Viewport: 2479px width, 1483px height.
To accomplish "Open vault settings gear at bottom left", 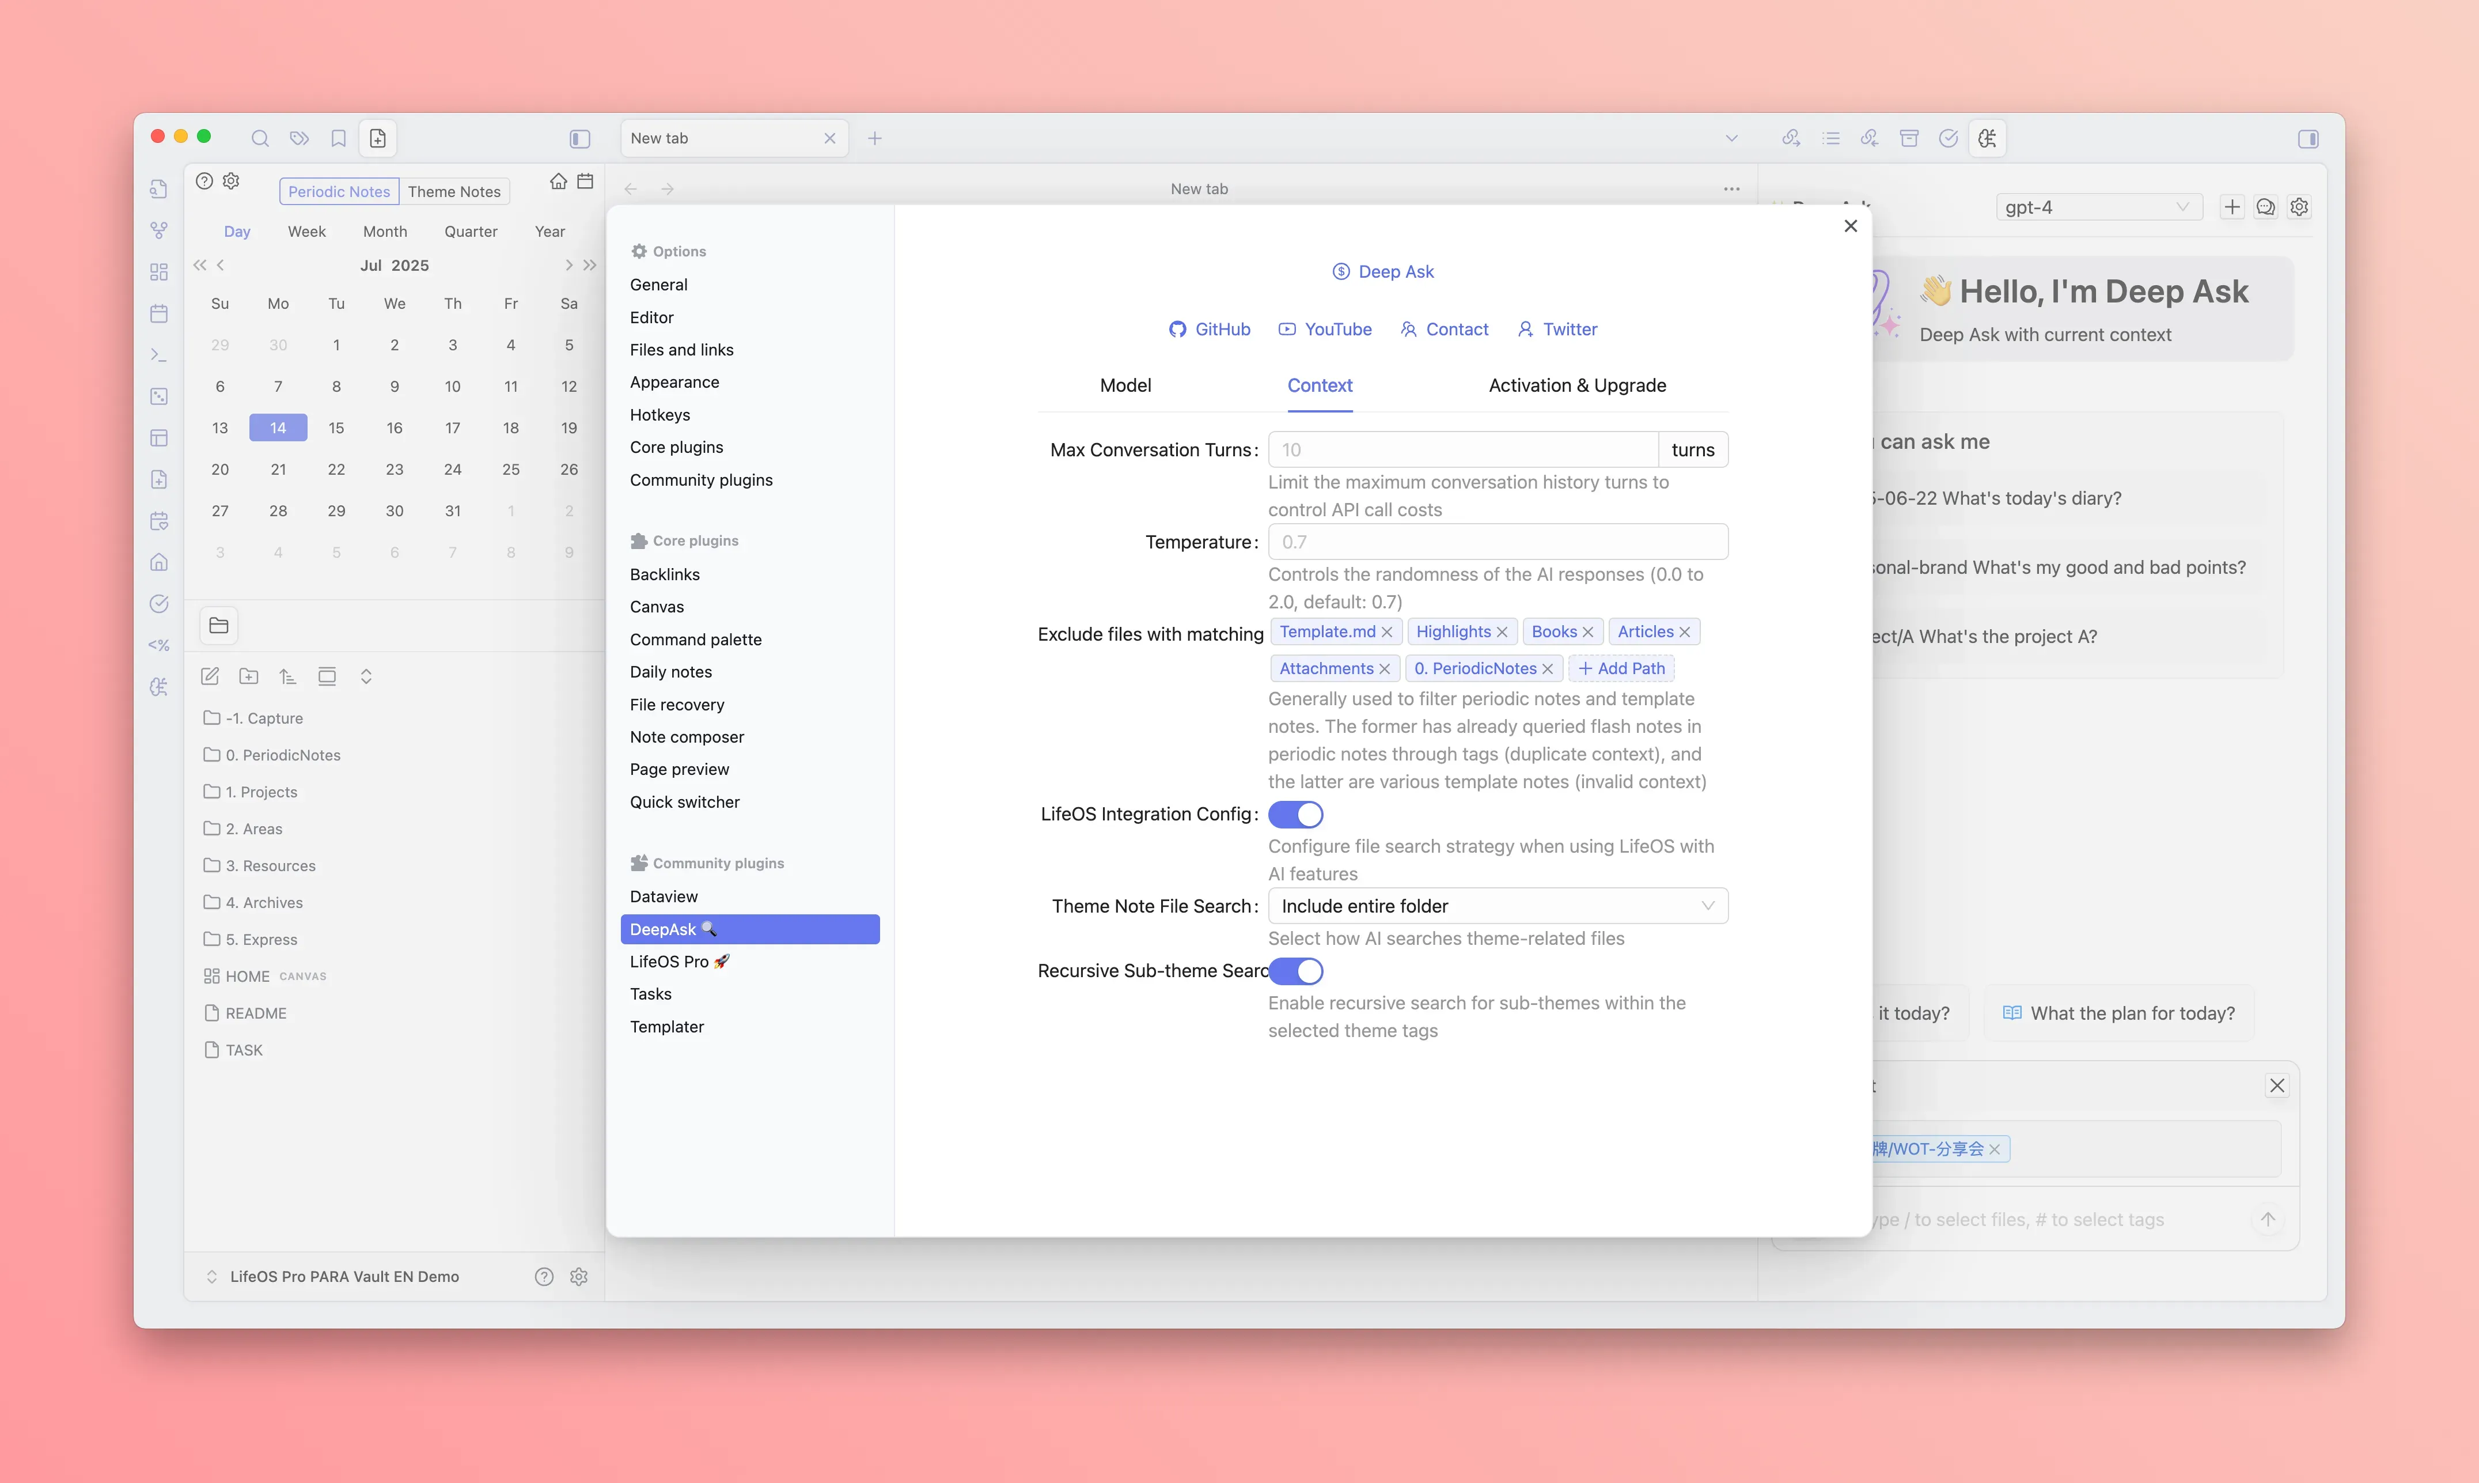I will 578,1276.
